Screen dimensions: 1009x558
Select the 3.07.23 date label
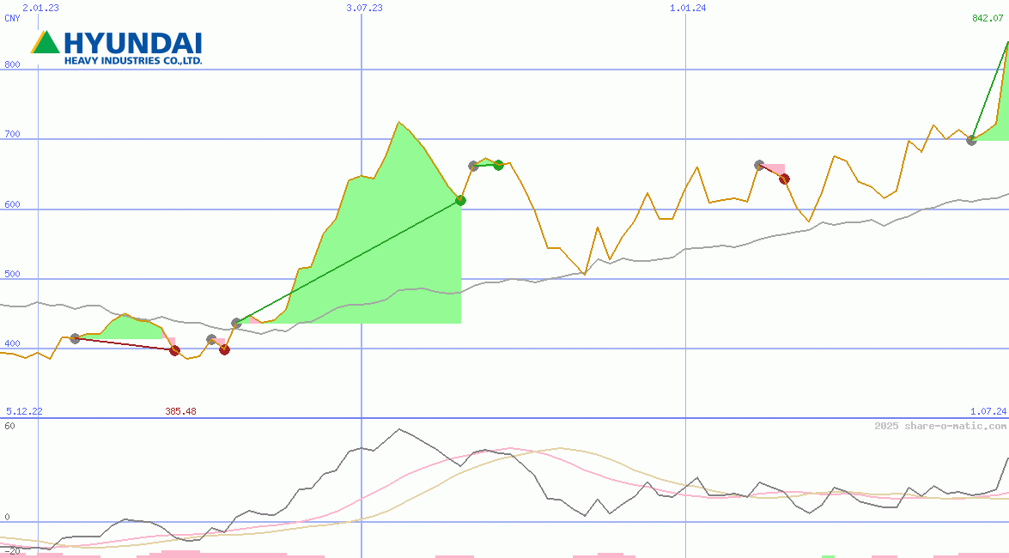tap(364, 7)
